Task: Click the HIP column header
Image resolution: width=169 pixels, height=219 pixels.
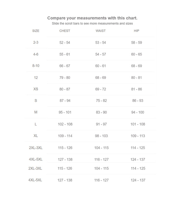Action: pos(136,31)
